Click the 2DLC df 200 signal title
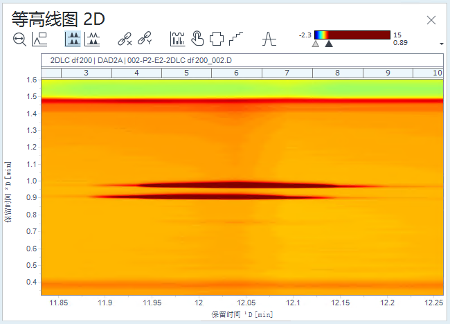Image resolution: width=450 pixels, height=324 pixels. 141,60
